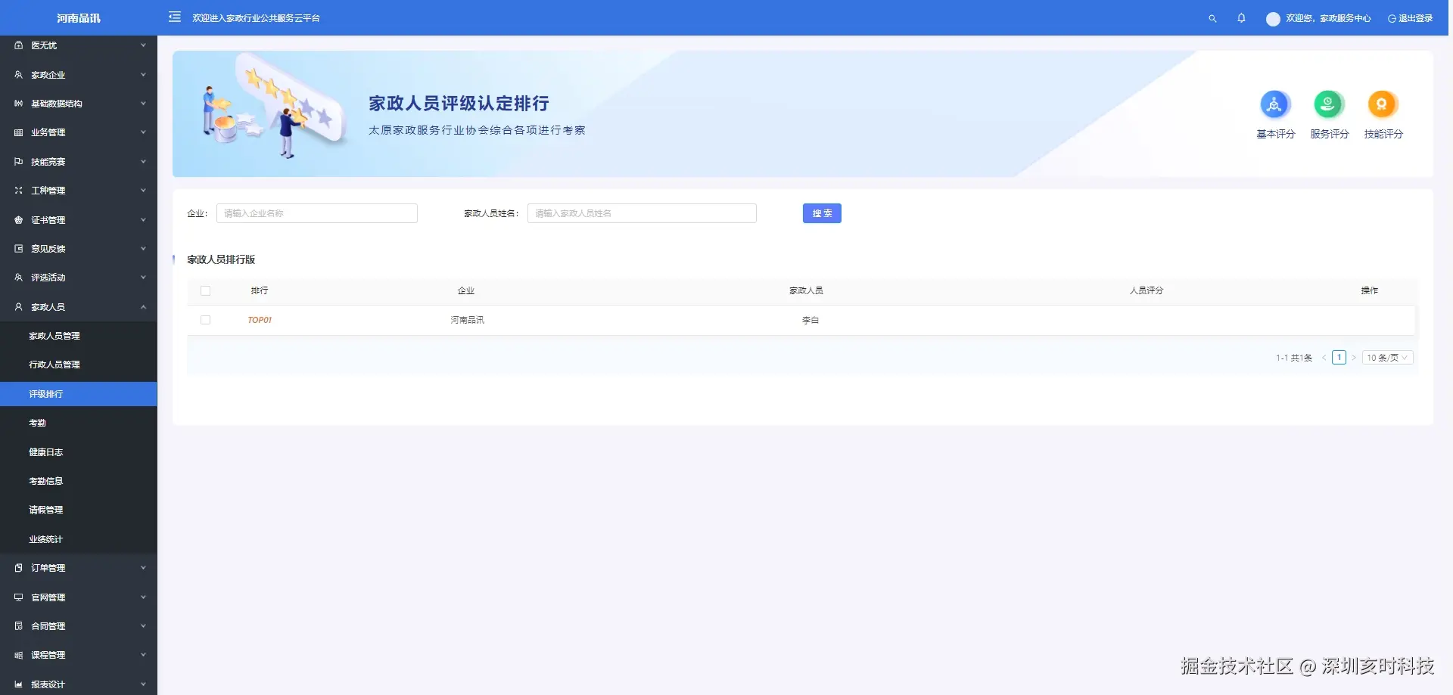The height and width of the screenshot is (695, 1453).
Task: Expand the 工种管理 menu chevron
Action: pos(143,191)
